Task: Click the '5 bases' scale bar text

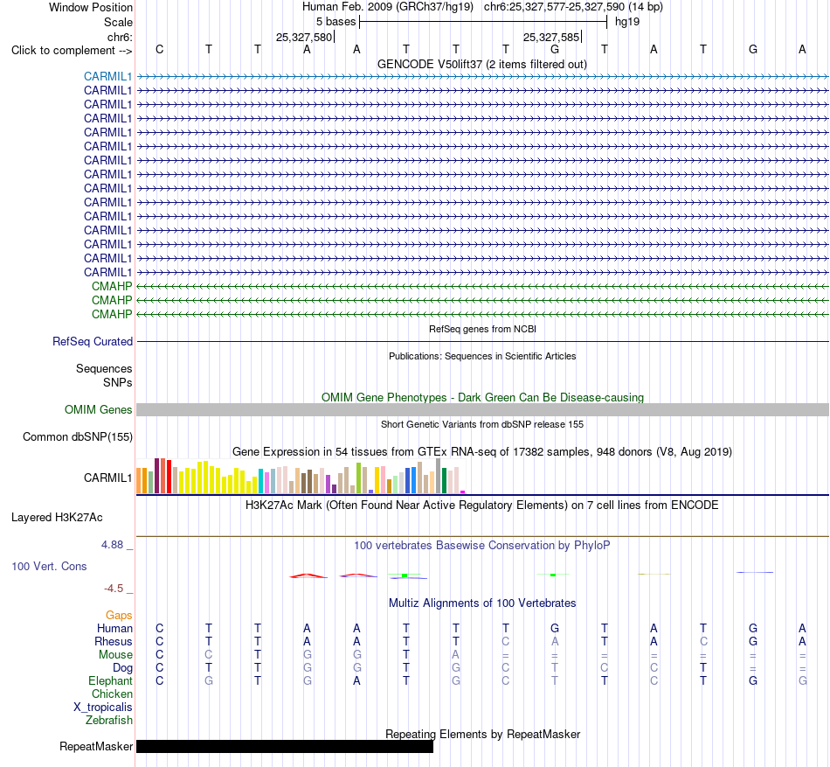Action: pyautogui.click(x=336, y=22)
